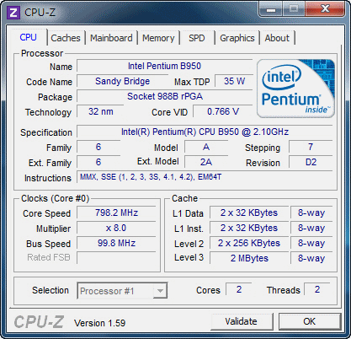This screenshot has height=339, width=351.
Task: Click the Bus Speed value '99.8 MHz'
Action: (x=116, y=243)
